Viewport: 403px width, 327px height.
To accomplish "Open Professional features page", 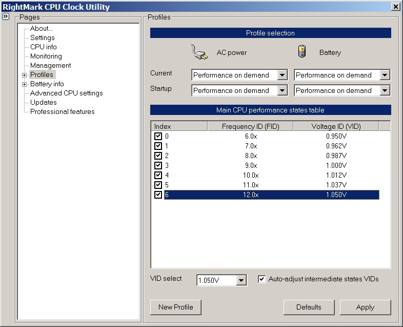I will 63,112.
